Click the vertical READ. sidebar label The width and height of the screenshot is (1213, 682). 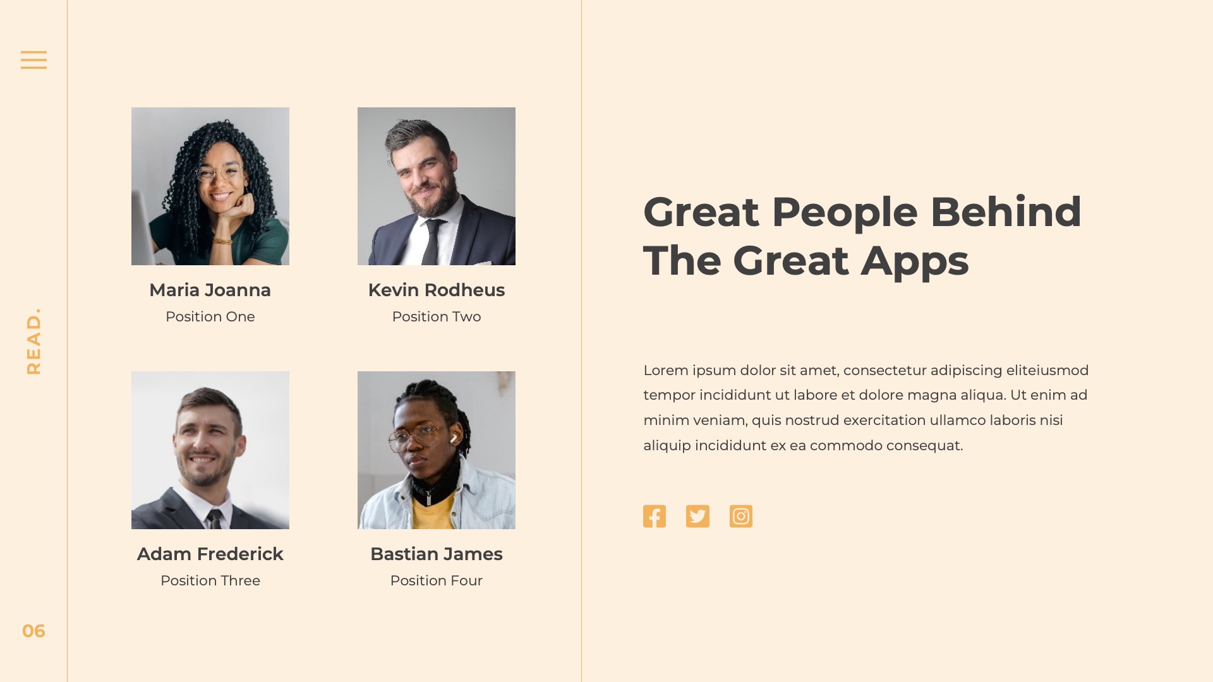tap(33, 342)
